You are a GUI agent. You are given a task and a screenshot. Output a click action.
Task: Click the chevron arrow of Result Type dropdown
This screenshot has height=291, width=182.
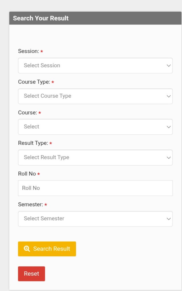click(x=169, y=158)
